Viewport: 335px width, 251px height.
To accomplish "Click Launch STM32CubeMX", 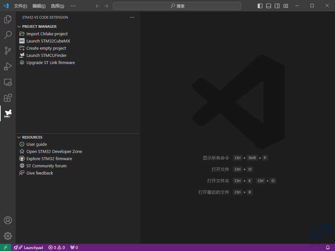I will coord(48,41).
